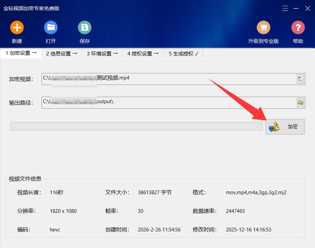This screenshot has width=315, height=248.
Task: Select the frame rate value 30
Action: tap(141, 211)
